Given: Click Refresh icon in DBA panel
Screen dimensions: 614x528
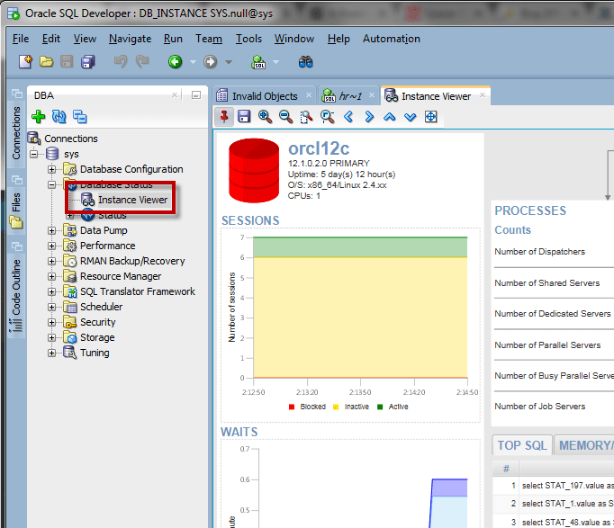Looking at the screenshot, I should click(59, 117).
